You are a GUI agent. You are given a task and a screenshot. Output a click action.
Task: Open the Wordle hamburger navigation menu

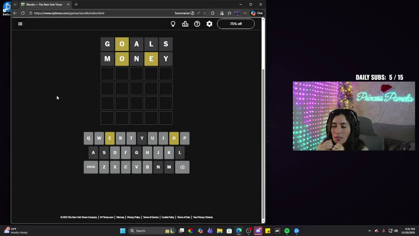point(20,24)
